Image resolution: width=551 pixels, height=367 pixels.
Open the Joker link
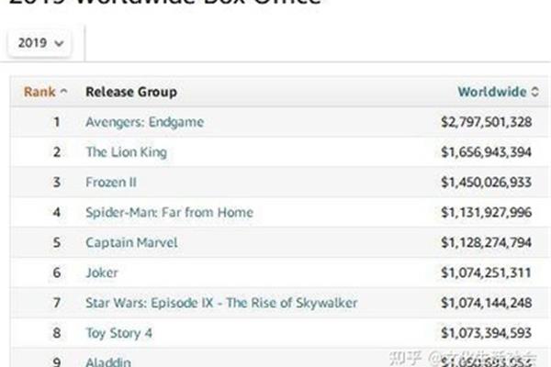pyautogui.click(x=102, y=272)
